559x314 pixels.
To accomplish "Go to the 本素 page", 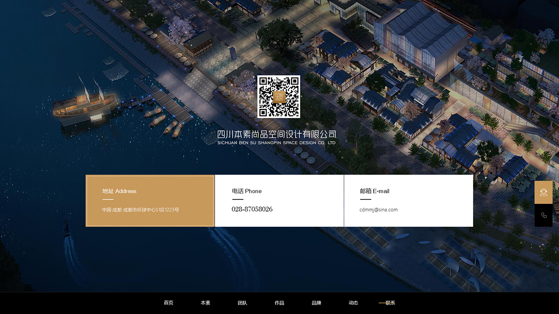I will pyautogui.click(x=205, y=303).
